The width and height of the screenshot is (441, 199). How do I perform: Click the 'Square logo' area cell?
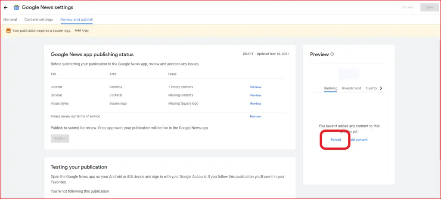118,103
